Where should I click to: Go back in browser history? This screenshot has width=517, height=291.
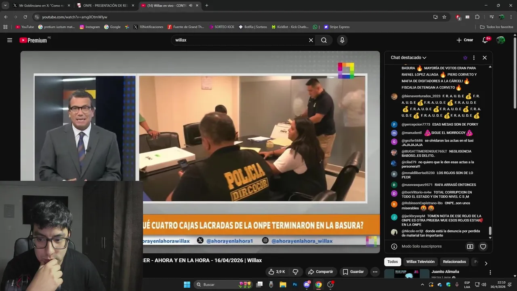[6, 17]
